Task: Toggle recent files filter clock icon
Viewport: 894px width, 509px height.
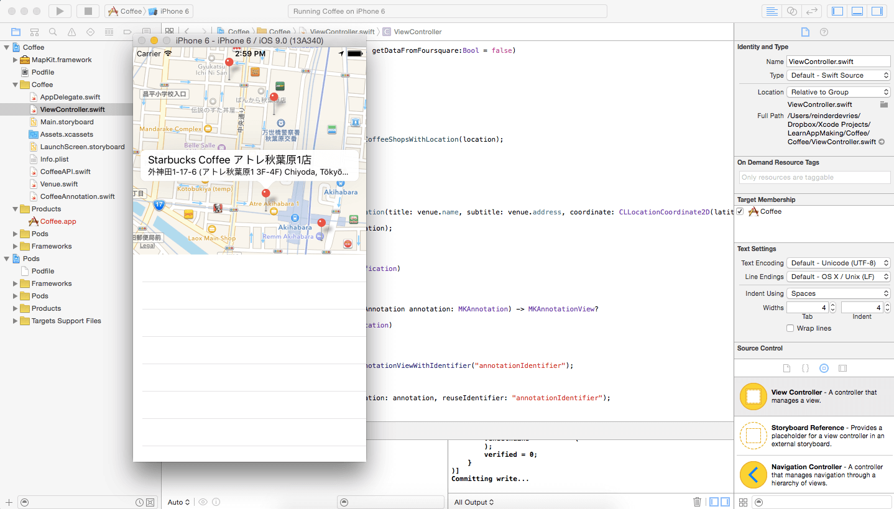Action: click(x=140, y=502)
